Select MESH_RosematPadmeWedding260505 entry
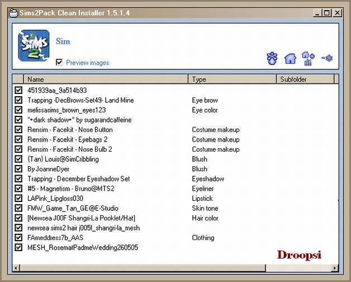 coord(83,247)
